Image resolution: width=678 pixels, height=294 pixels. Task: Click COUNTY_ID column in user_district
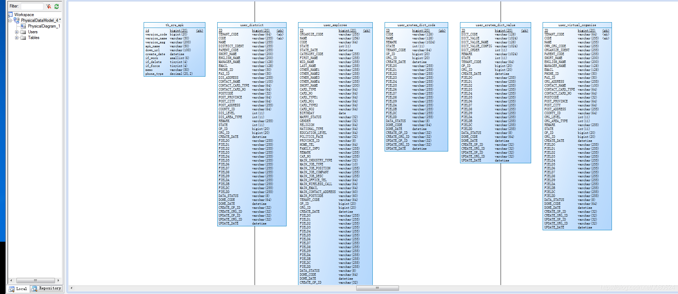point(227,109)
